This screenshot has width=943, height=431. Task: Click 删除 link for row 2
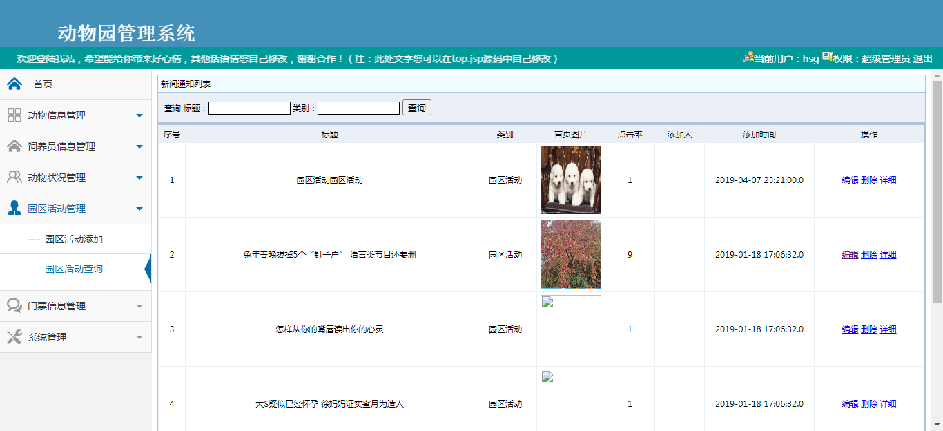869,255
